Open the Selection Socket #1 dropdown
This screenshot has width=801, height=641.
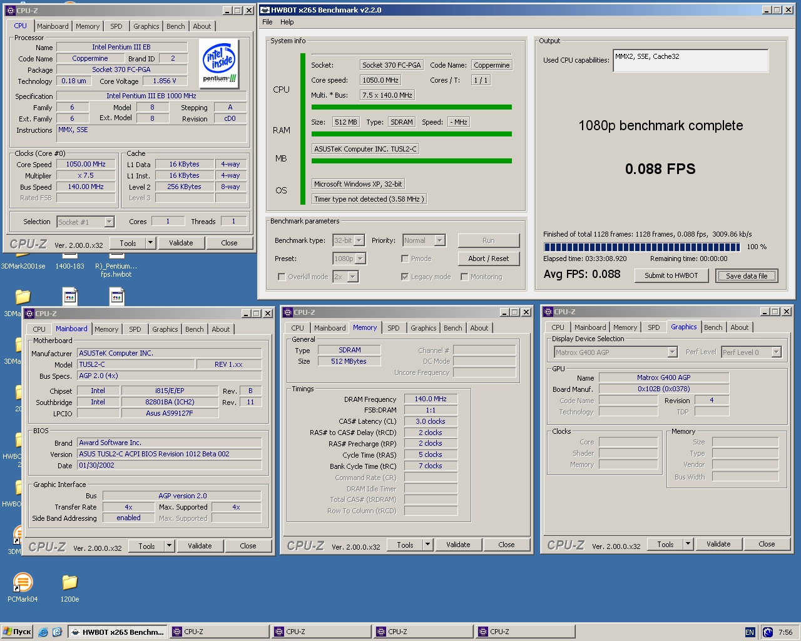(x=109, y=222)
